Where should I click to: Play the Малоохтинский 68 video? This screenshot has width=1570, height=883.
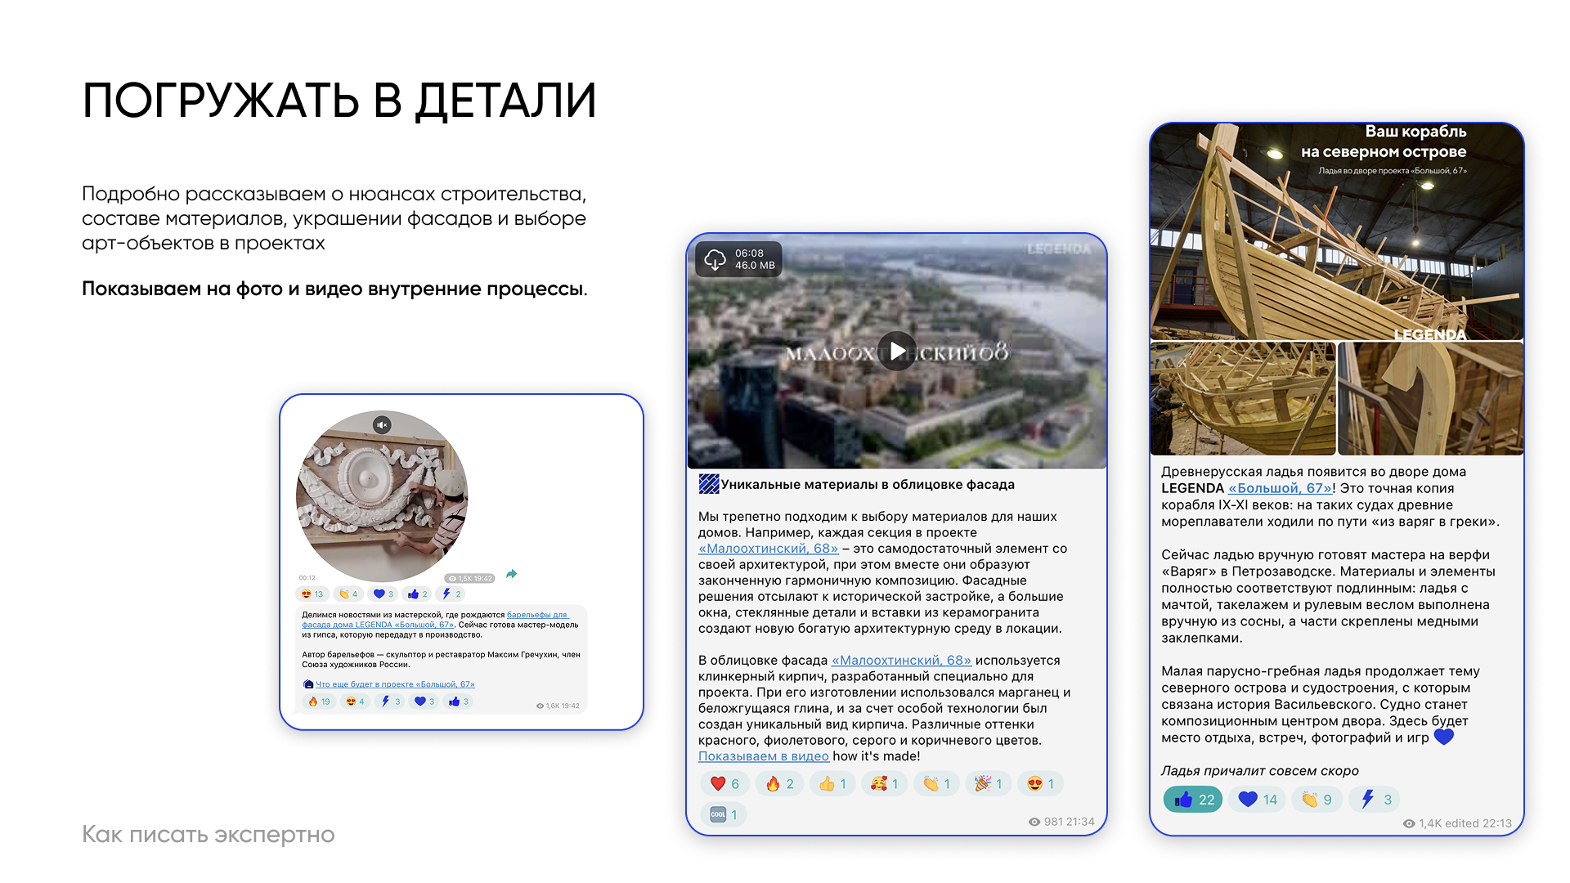coord(897,351)
